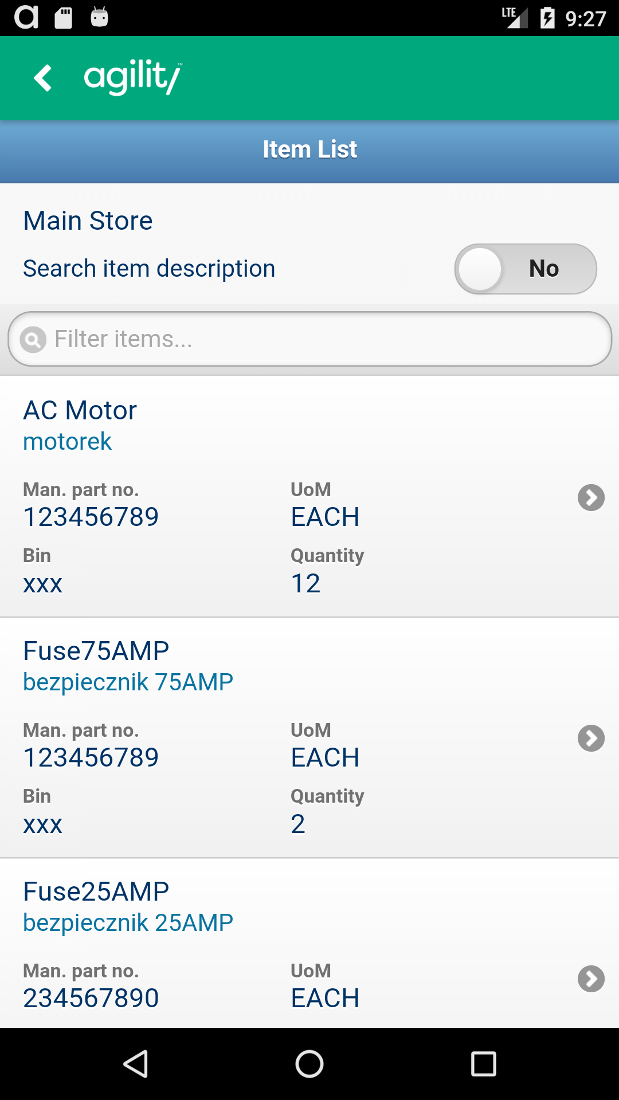Tap the magnifier icon in the filter box
The height and width of the screenshot is (1100, 619).
pos(33,340)
